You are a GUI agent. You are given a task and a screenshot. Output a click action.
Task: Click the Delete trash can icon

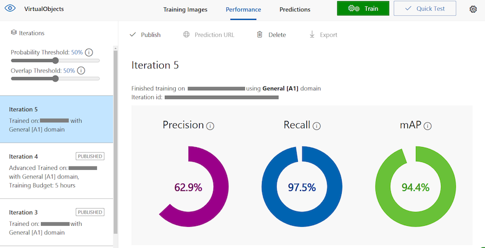click(x=260, y=35)
